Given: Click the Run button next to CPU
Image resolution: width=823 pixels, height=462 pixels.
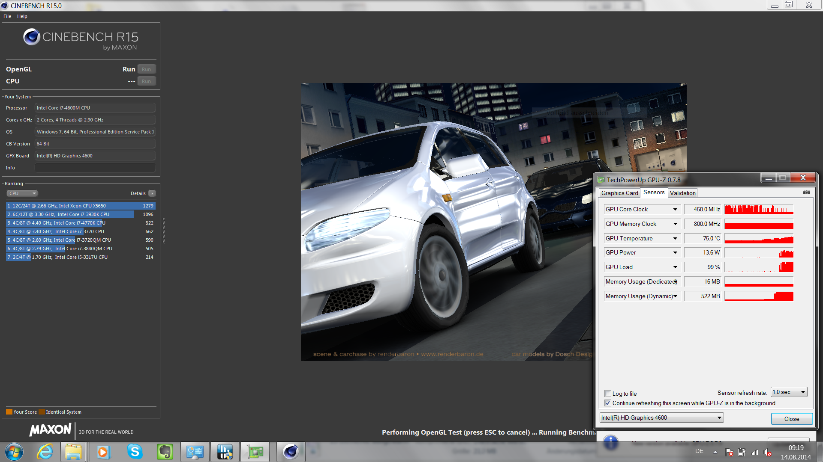Looking at the screenshot, I should [146, 81].
